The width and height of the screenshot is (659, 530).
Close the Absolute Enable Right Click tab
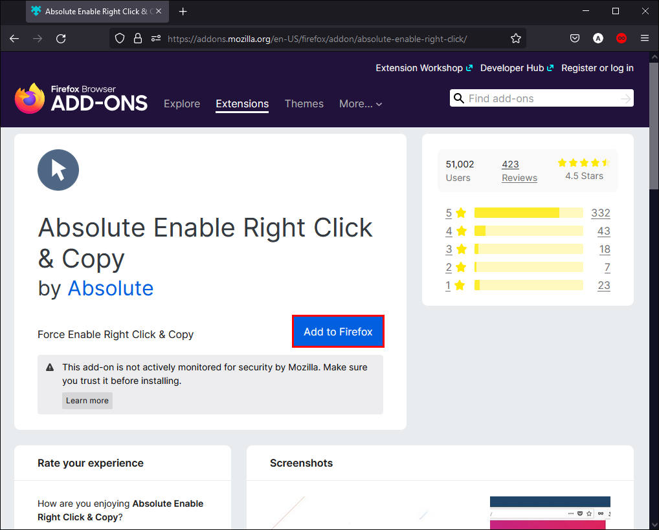(159, 12)
